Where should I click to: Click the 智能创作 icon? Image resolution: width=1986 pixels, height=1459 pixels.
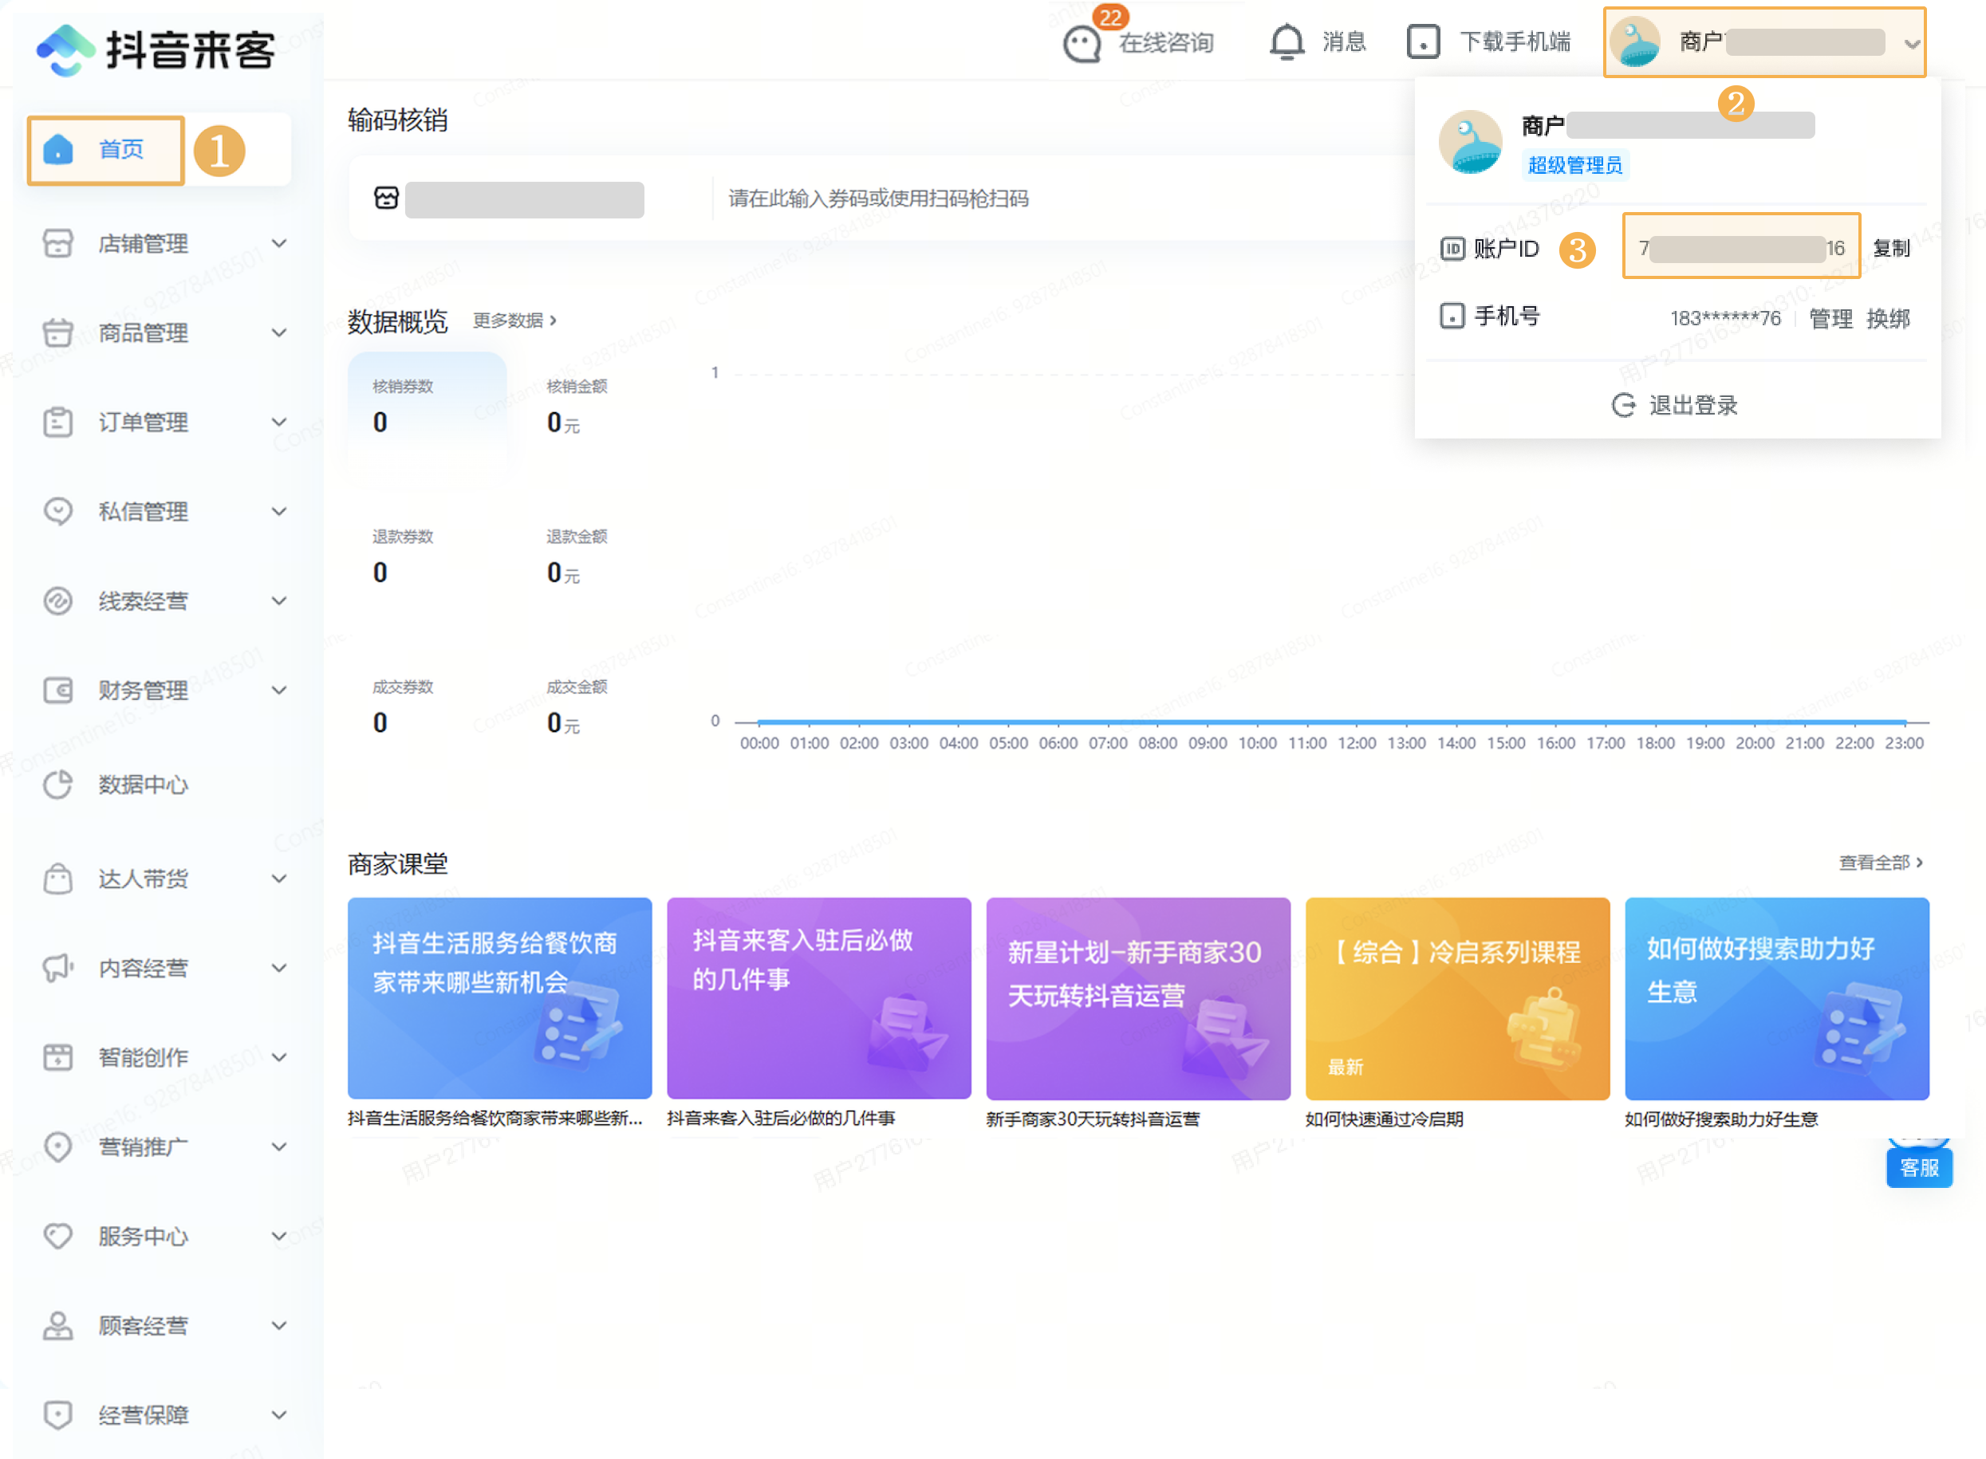58,1057
